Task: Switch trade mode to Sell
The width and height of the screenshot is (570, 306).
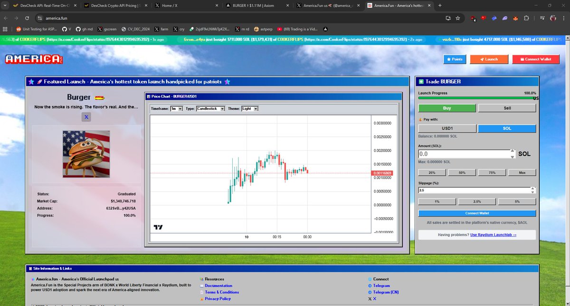Action: tap(507, 108)
